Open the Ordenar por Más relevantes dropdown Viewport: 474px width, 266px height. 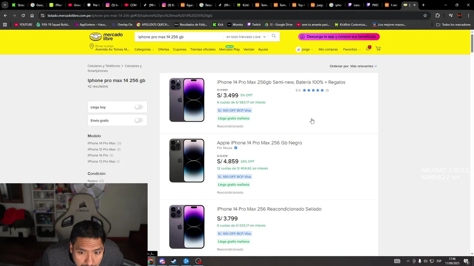click(364, 66)
